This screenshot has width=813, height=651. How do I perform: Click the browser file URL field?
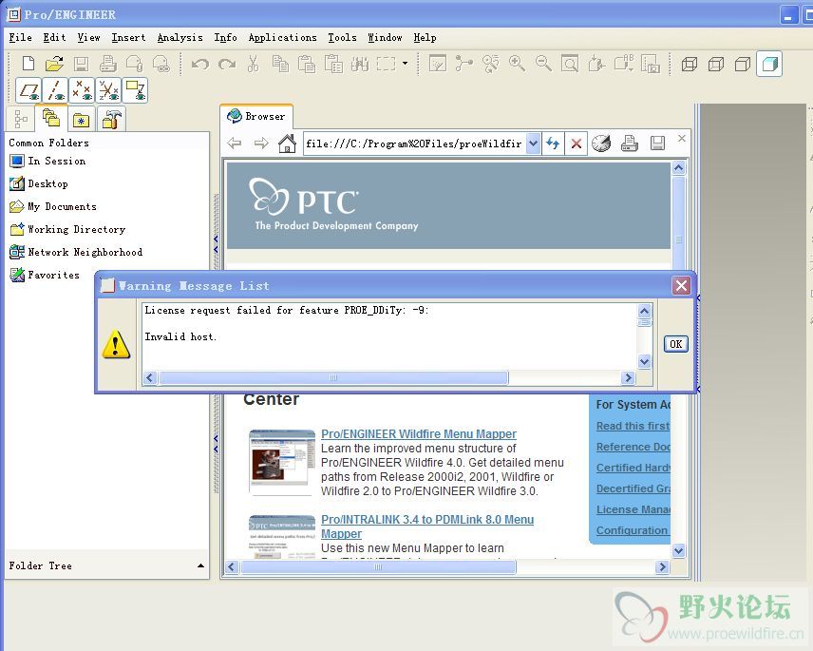pos(414,144)
